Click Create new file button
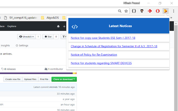178x111 pixels. [x=13, y=79]
